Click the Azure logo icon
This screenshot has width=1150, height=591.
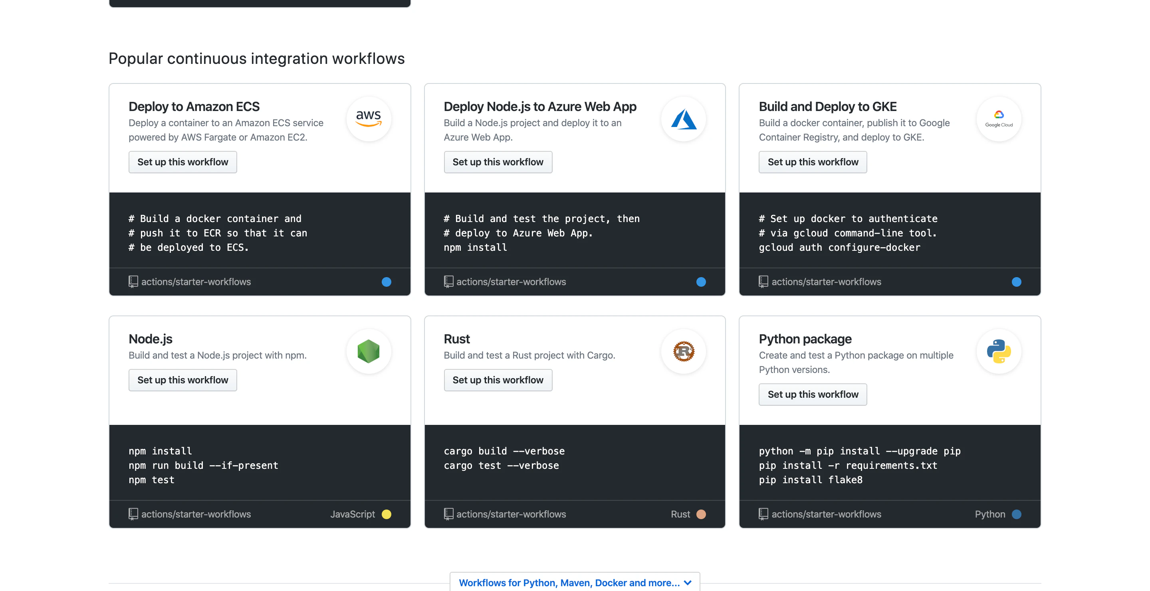pyautogui.click(x=684, y=119)
